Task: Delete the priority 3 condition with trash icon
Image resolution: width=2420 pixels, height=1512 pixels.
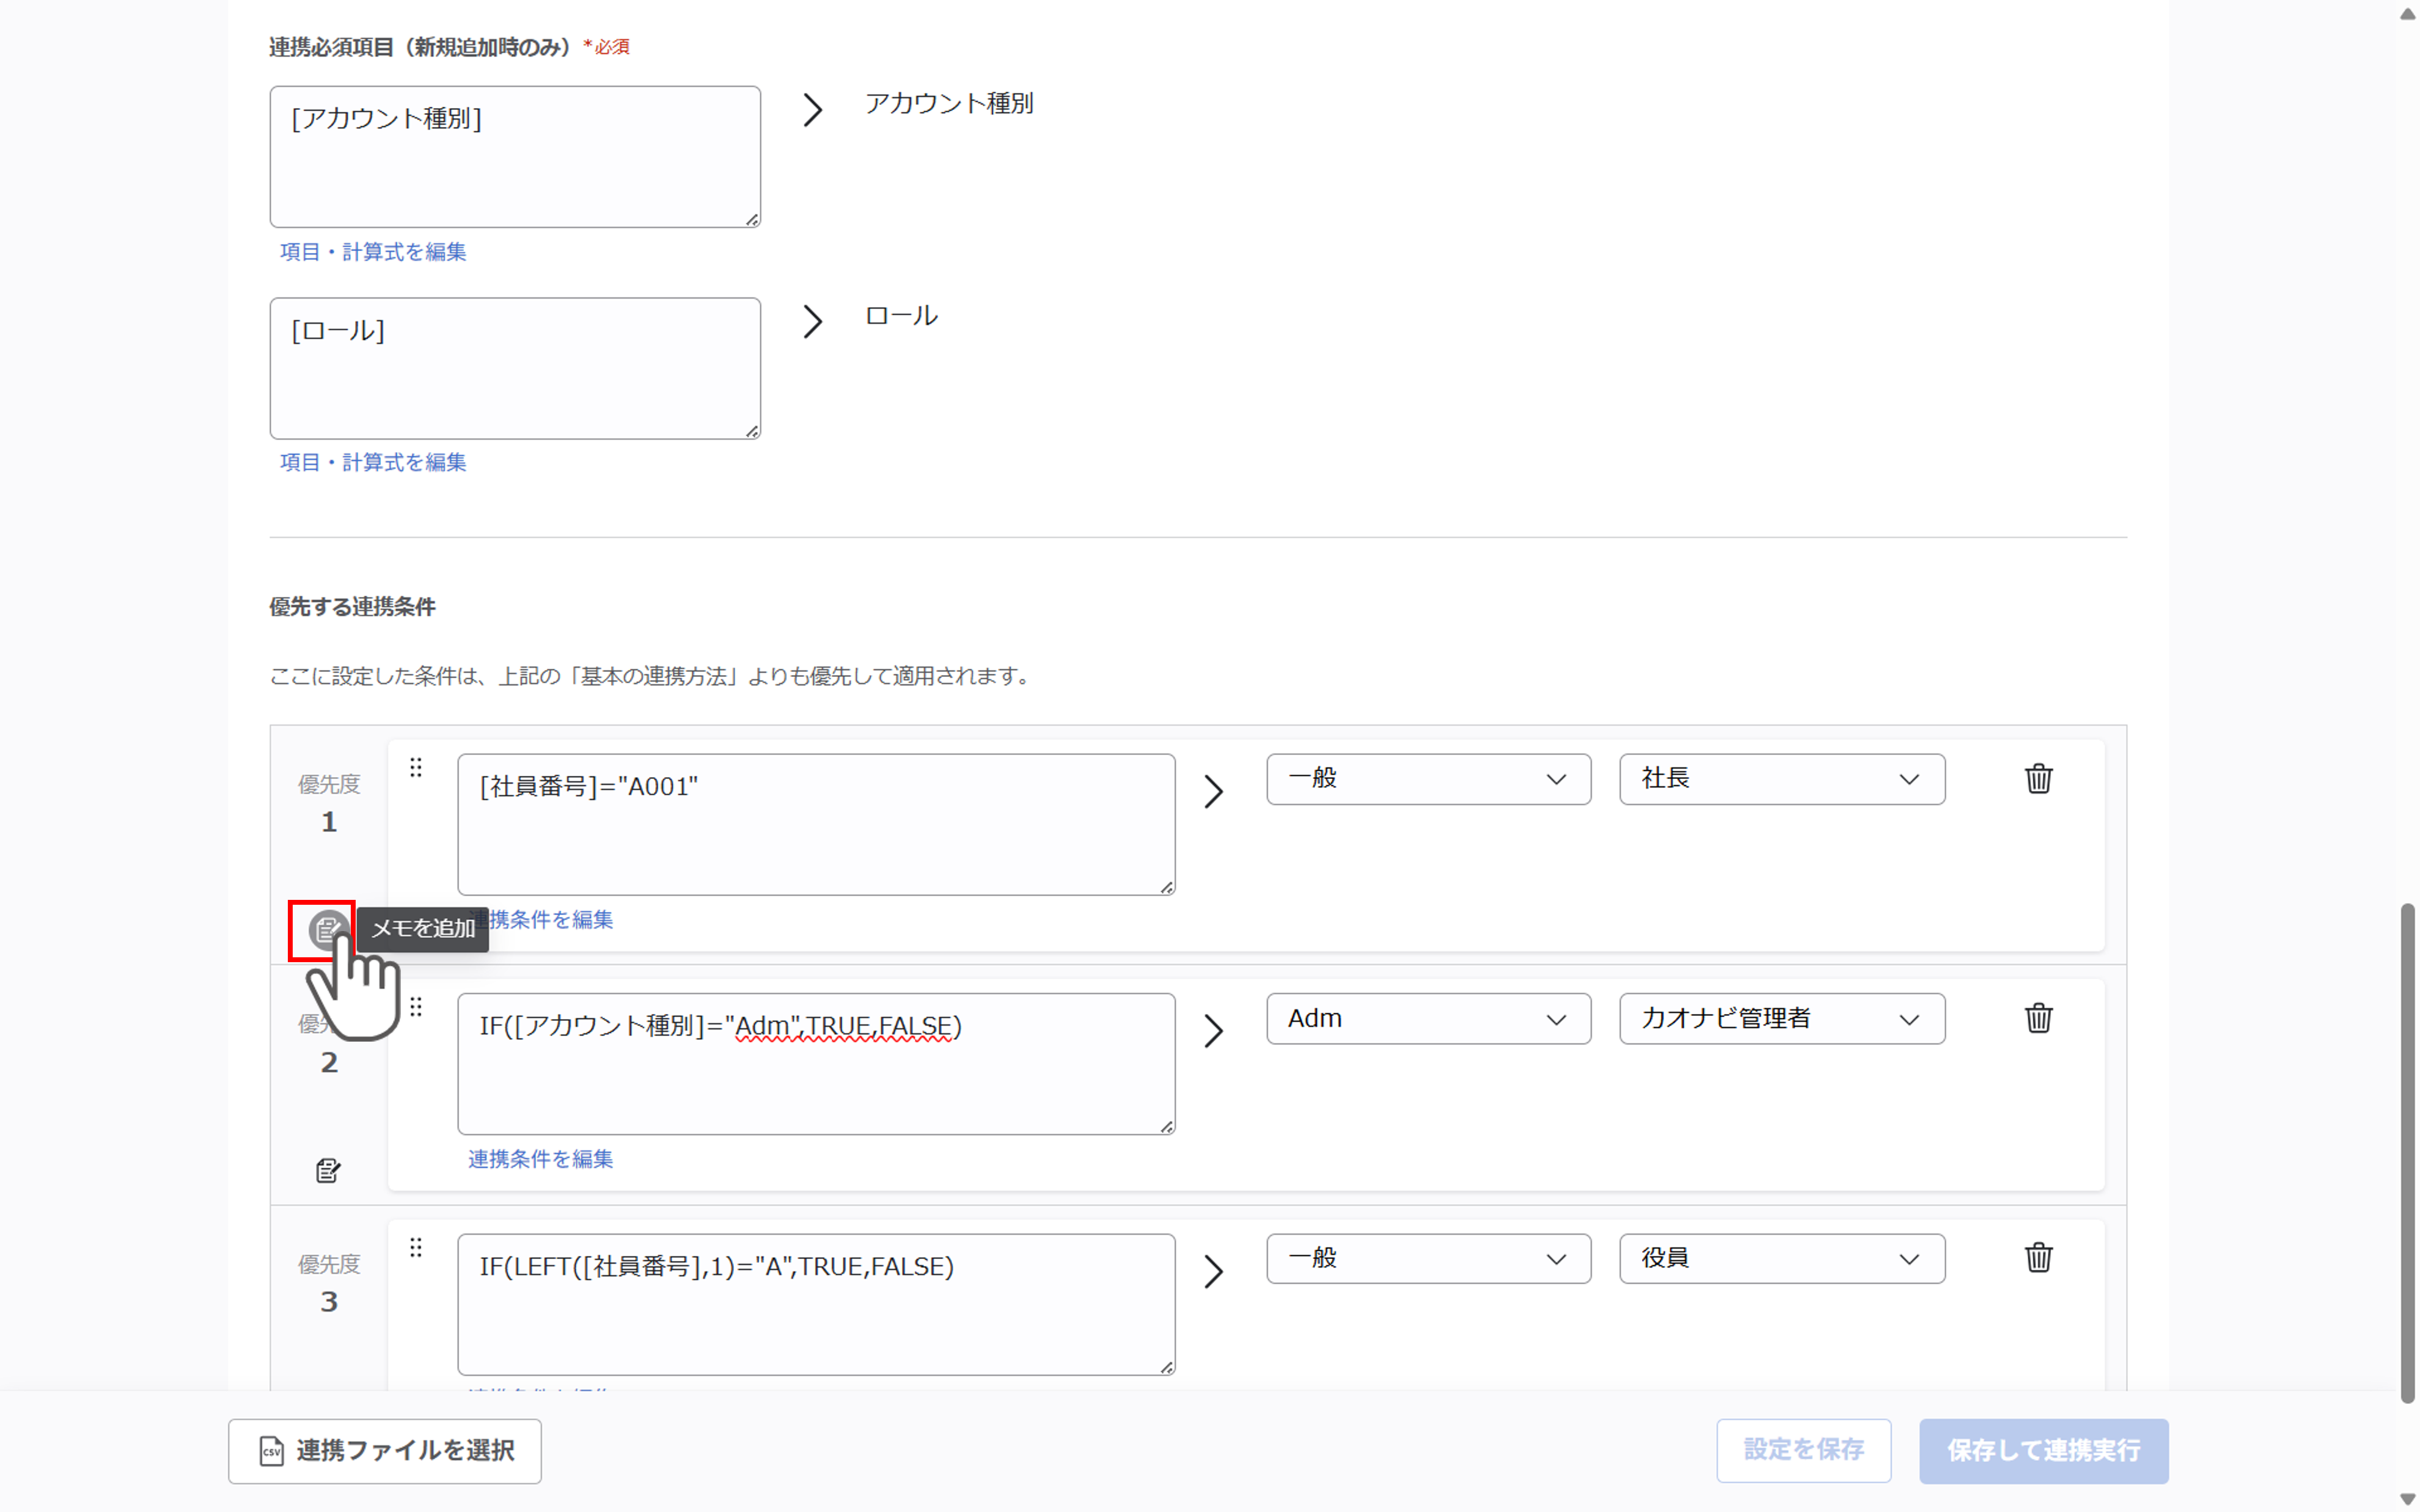Action: click(2038, 1257)
